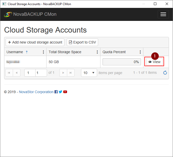Image resolution: width=173 pixels, height=157 pixels.
Task: Open NovaStor Corporation link
Action: click(36, 92)
